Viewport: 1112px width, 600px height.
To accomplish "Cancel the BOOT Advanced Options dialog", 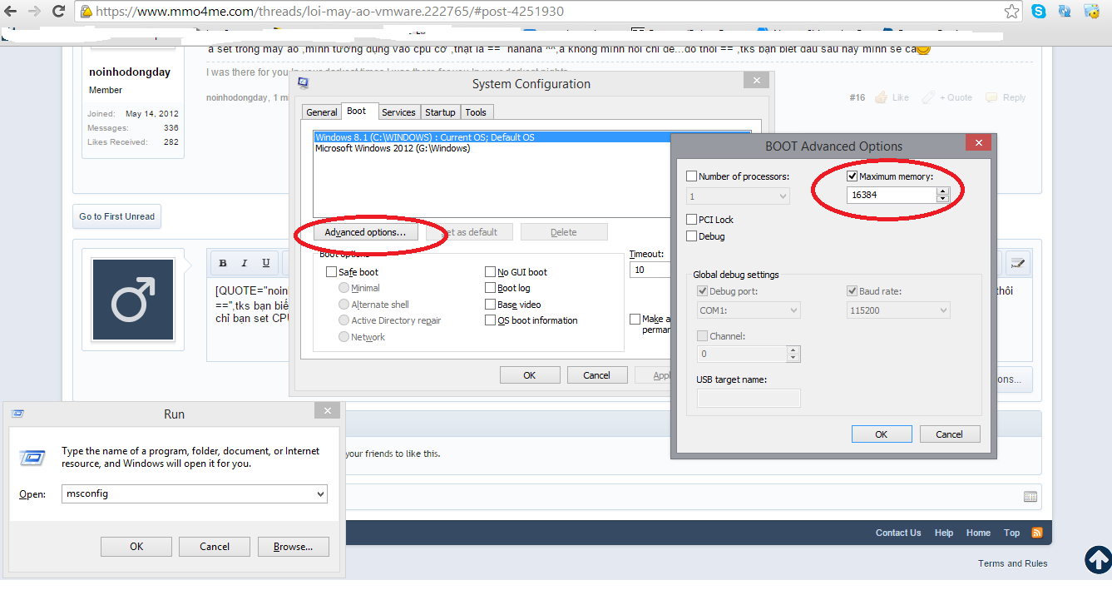I will [950, 434].
